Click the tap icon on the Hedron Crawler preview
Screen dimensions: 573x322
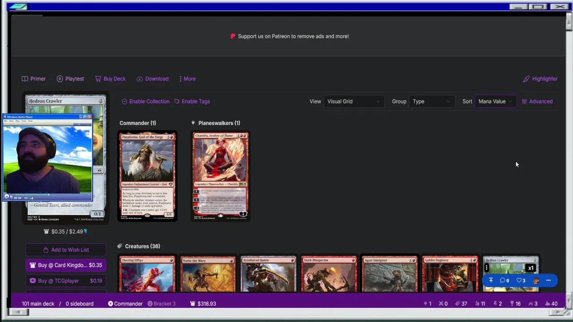tap(99, 170)
